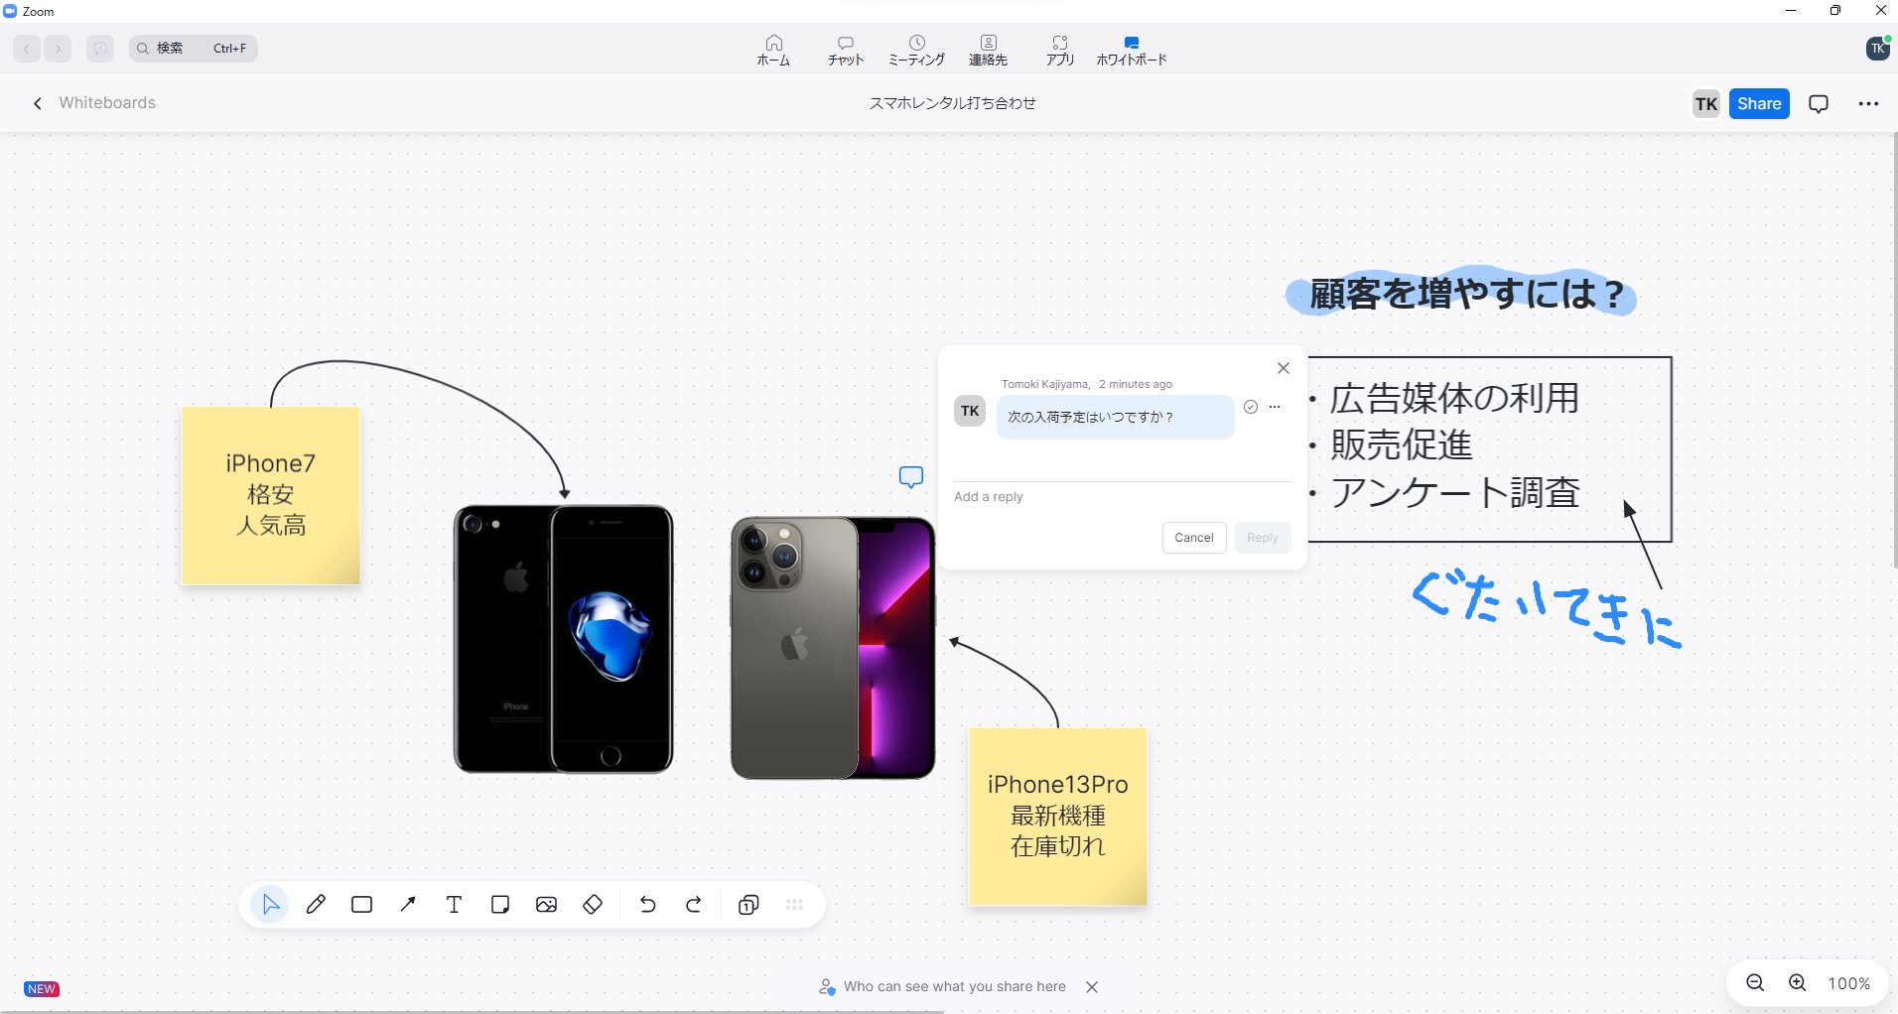Select the Eraser tool
Image resolution: width=1898 pixels, height=1014 pixels.
(x=593, y=905)
